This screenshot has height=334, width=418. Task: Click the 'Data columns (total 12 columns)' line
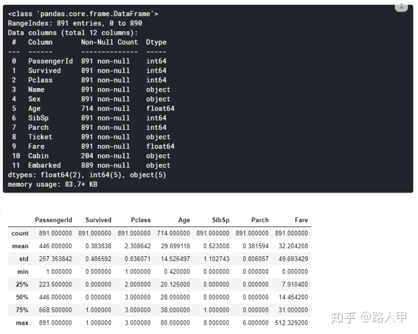tap(73, 32)
